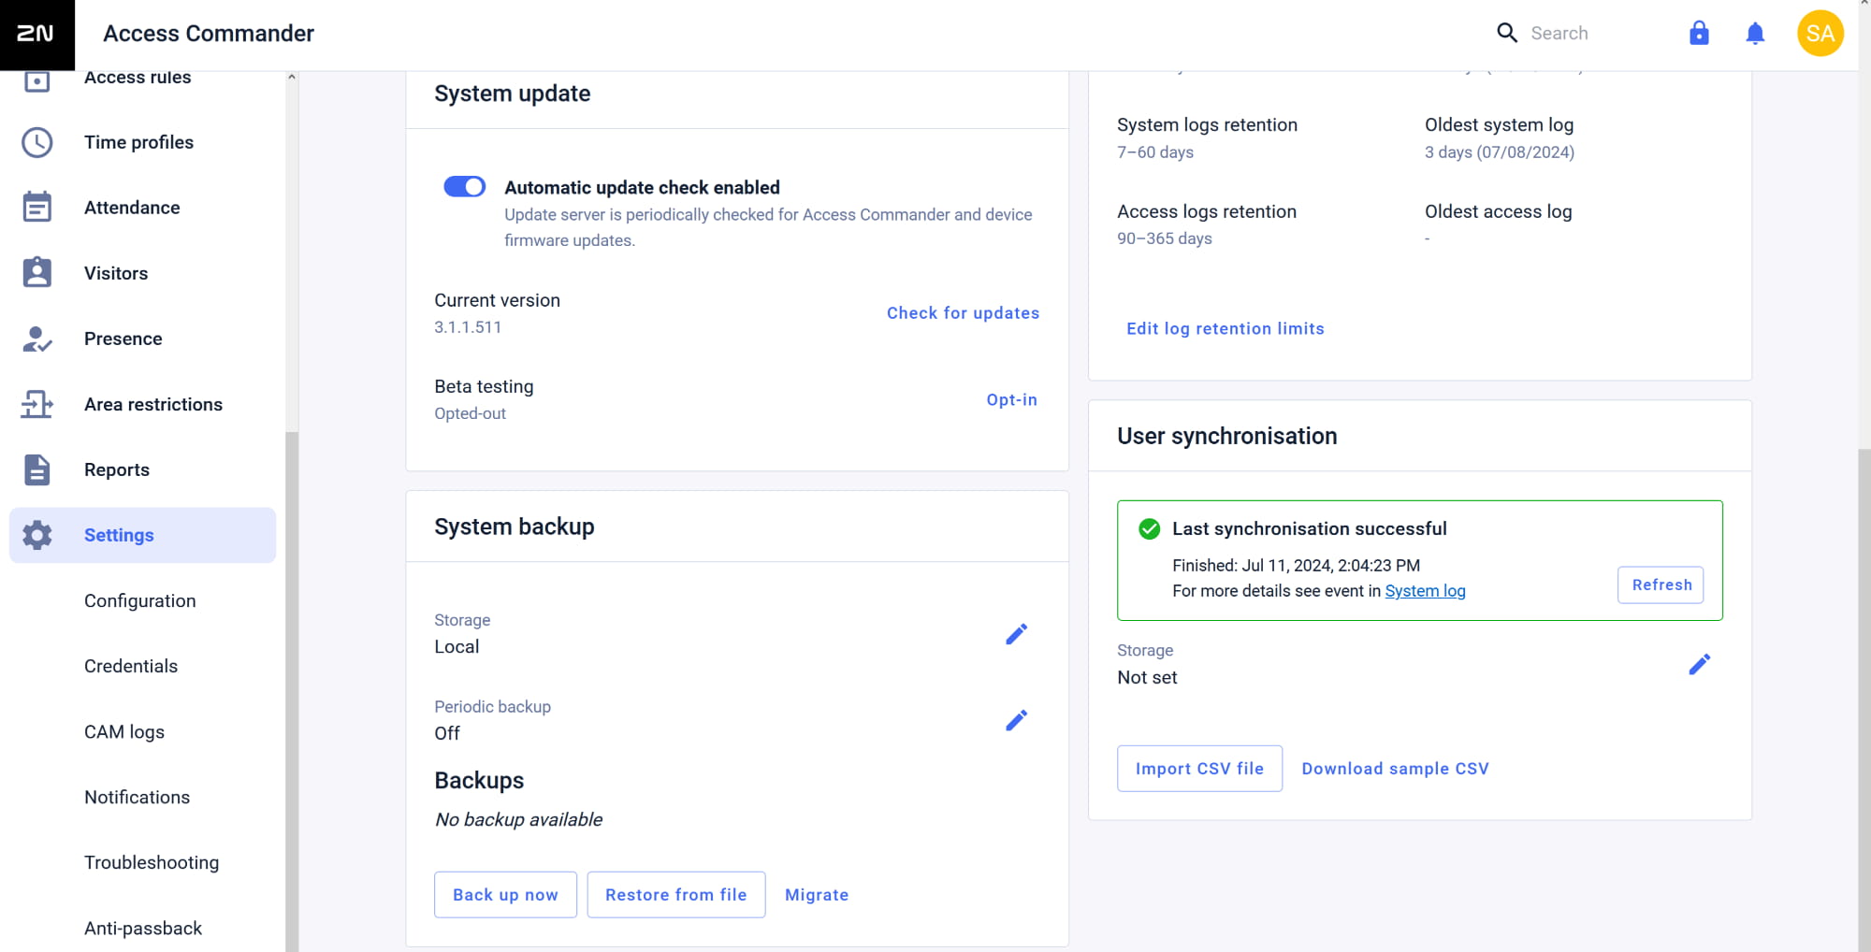Click the Refresh synchronisation button
Viewport: 1871px width, 952px height.
(x=1661, y=584)
